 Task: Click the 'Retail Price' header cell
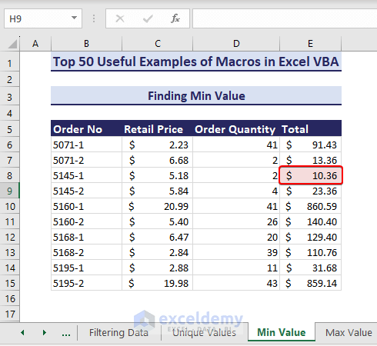pyautogui.click(x=157, y=129)
